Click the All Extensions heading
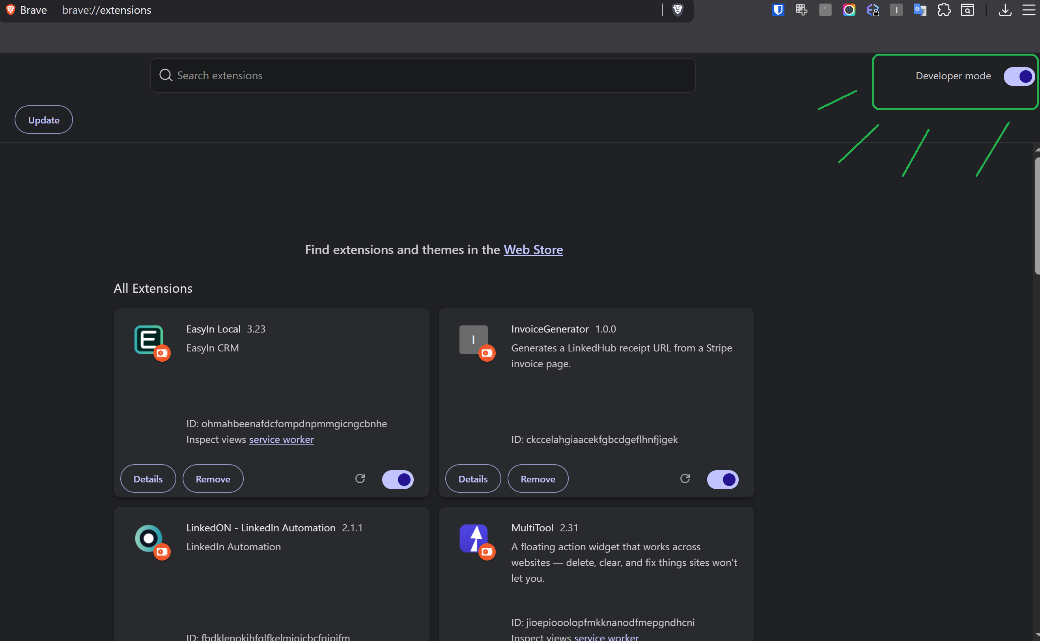This screenshot has width=1040, height=641. 153,288
